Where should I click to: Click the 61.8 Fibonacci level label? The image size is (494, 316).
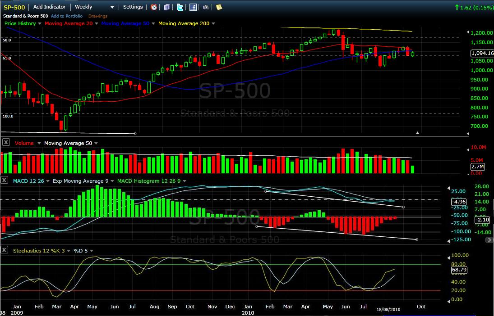point(7,58)
